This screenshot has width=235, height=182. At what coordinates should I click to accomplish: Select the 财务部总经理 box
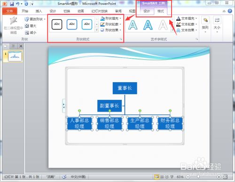click(170, 123)
